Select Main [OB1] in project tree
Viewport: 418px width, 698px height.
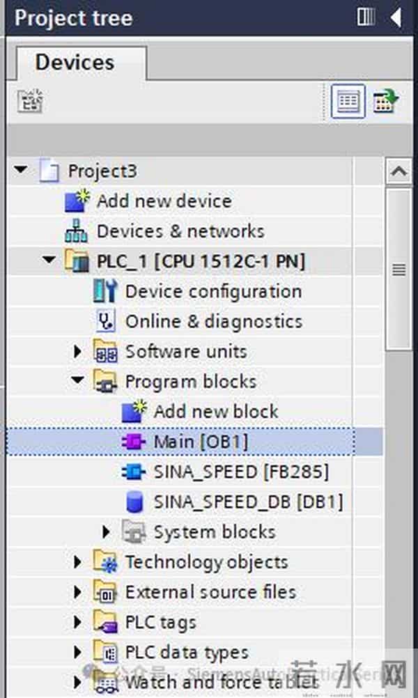coord(201,442)
